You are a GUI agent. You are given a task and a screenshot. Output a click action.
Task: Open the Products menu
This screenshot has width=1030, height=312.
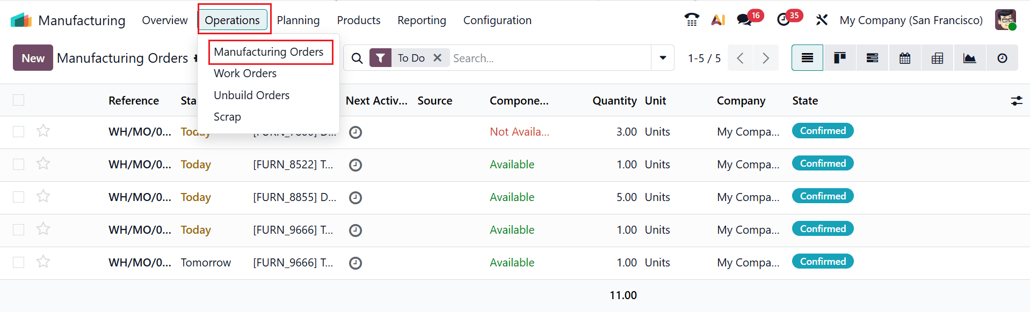pyautogui.click(x=359, y=20)
